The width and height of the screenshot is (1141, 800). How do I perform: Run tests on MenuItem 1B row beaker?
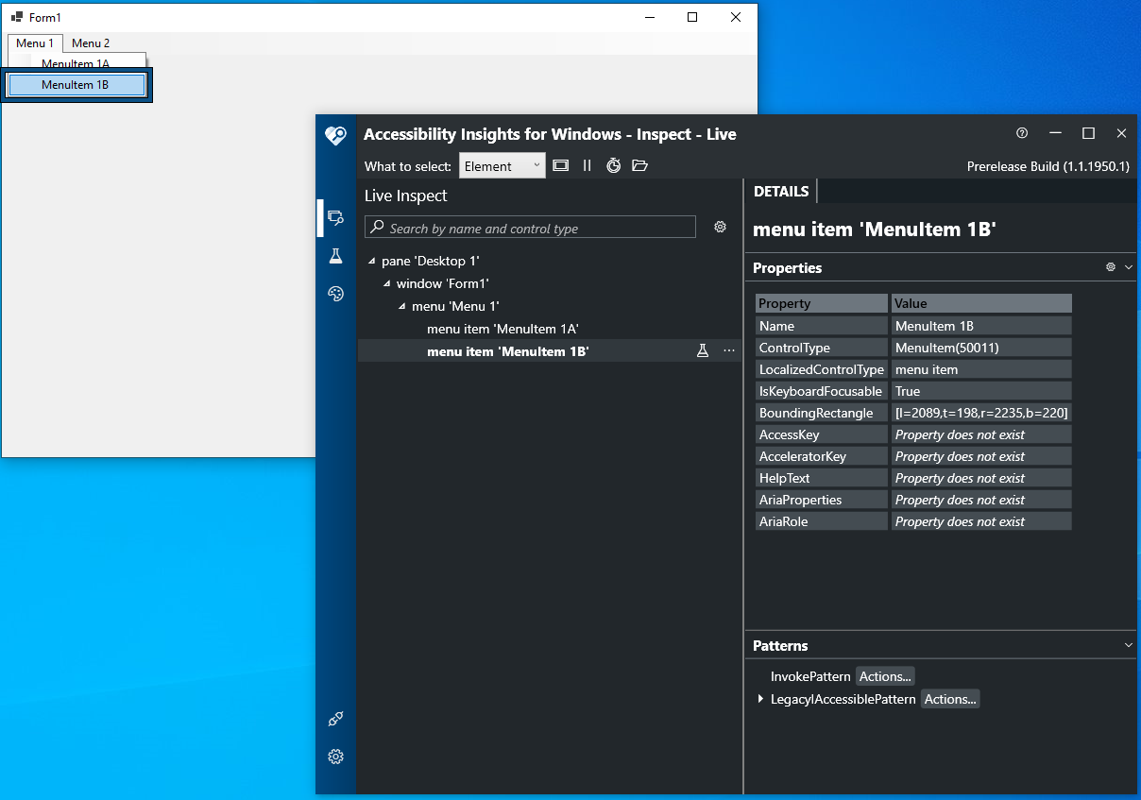click(703, 350)
